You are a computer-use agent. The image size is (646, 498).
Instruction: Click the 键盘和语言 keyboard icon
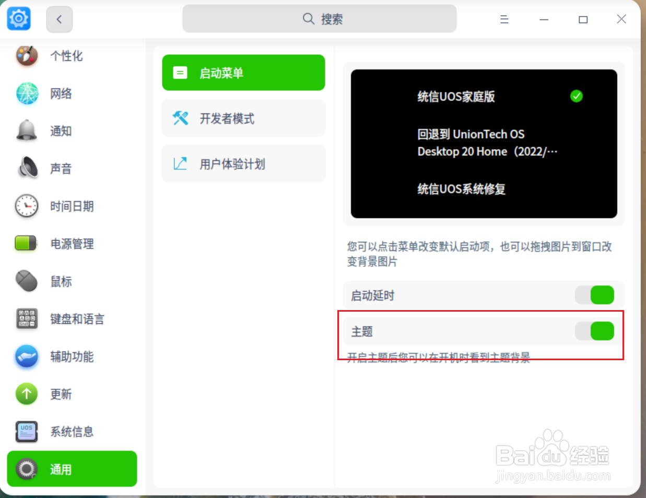27,319
